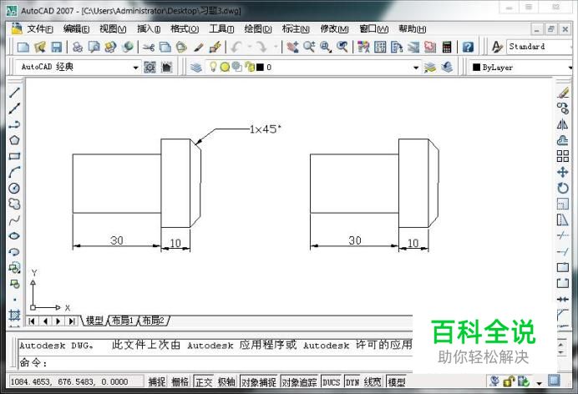578x394 pixels.
Task: Open status bar tray menu arrow
Action: [539, 383]
